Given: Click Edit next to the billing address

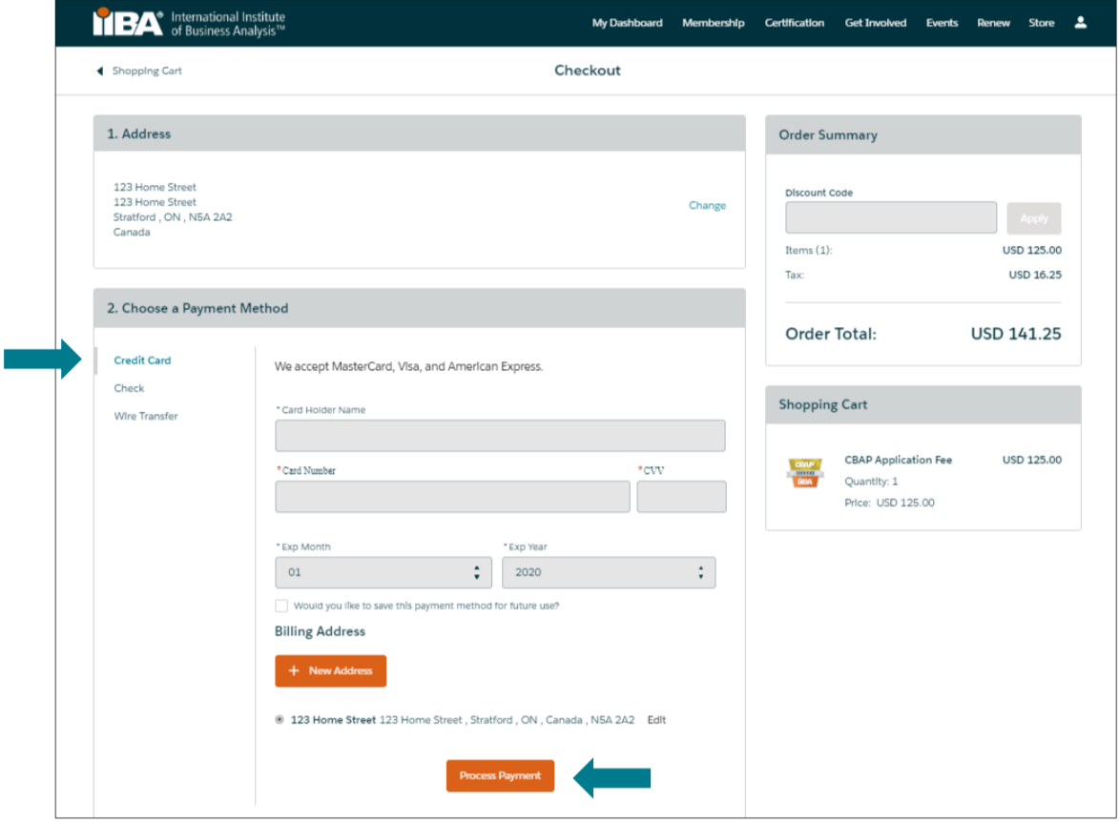Looking at the screenshot, I should 655,720.
